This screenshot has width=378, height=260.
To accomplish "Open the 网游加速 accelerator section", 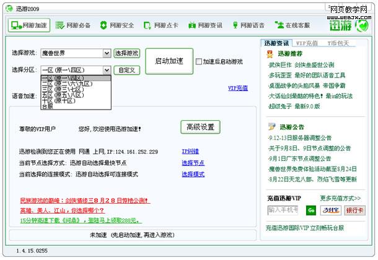I will (x=29, y=25).
